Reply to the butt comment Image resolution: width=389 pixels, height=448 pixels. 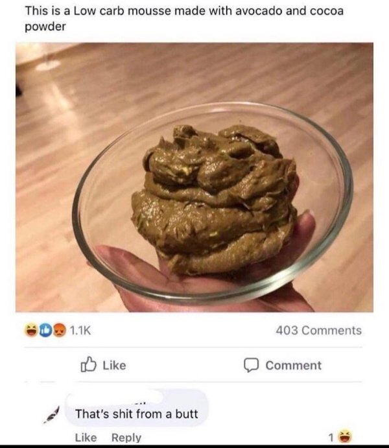click(x=126, y=438)
